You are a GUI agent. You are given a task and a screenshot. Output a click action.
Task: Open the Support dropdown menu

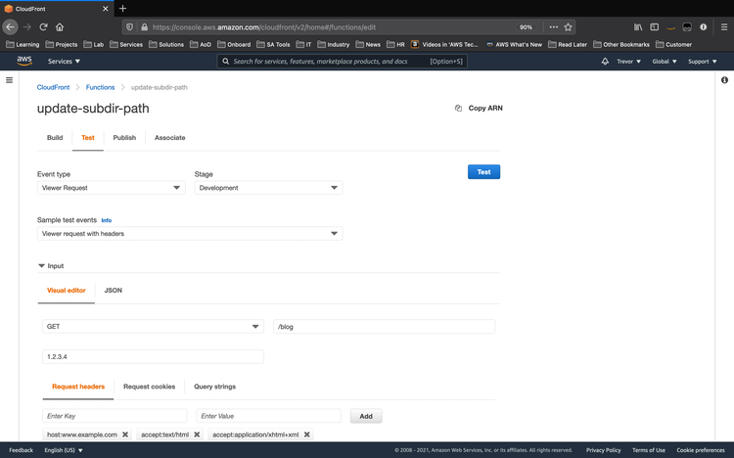pyautogui.click(x=702, y=62)
